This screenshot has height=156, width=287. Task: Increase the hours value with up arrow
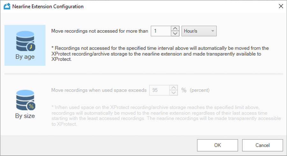tap(175, 29)
